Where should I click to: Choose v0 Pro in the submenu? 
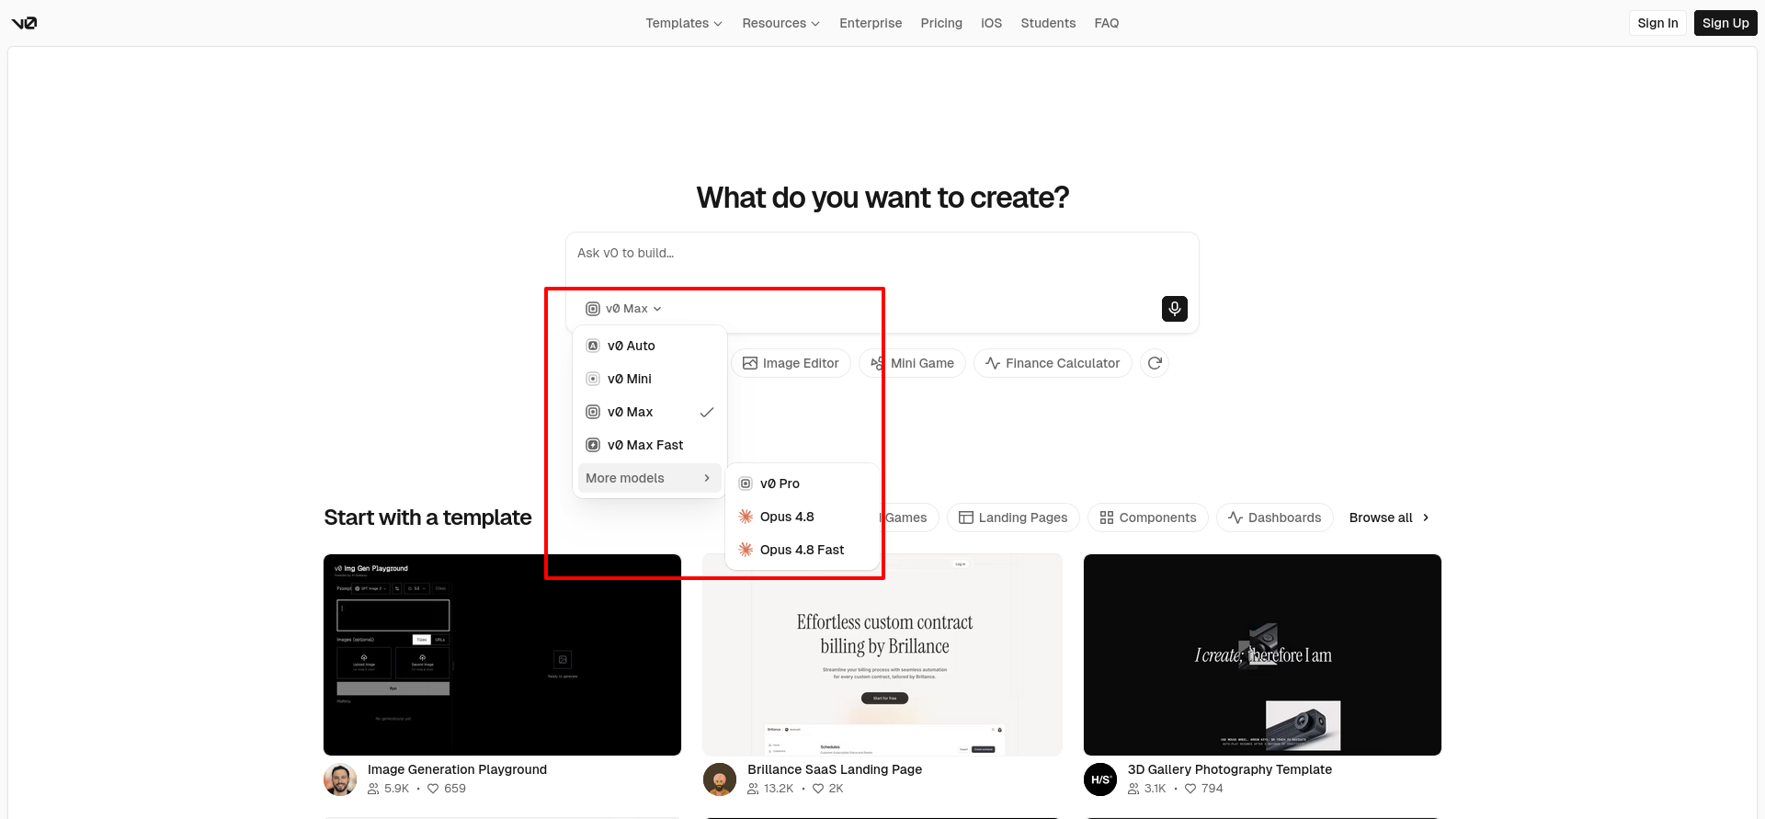[802, 483]
